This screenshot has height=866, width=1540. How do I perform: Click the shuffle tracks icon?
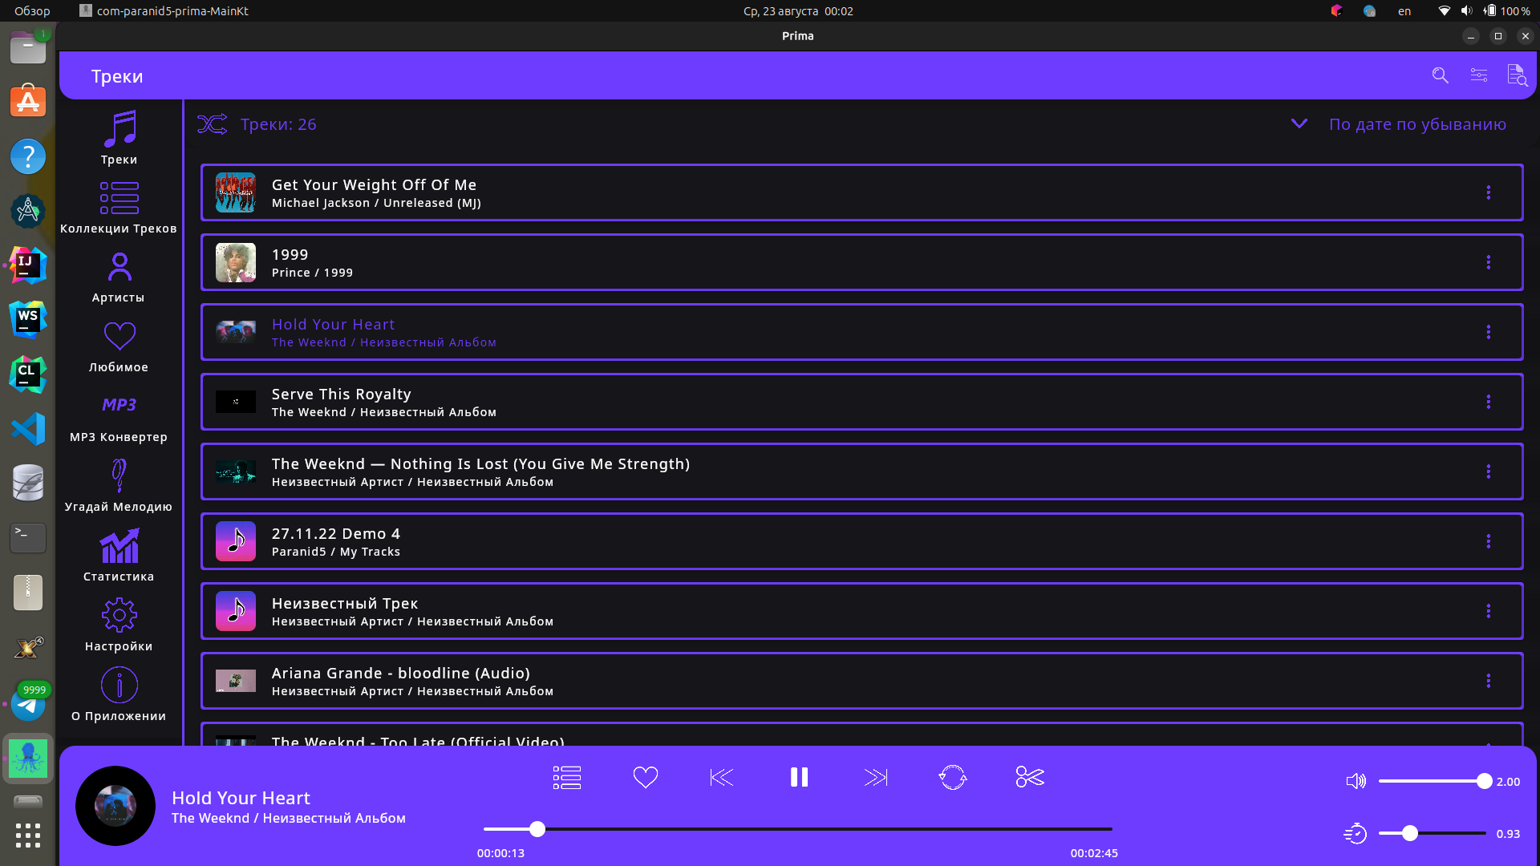click(x=213, y=124)
